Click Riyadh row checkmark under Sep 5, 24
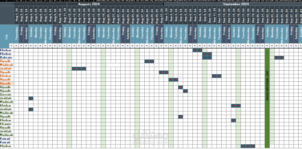Image resolution: width=302 pixels, height=149 pixels. click(x=185, y=91)
